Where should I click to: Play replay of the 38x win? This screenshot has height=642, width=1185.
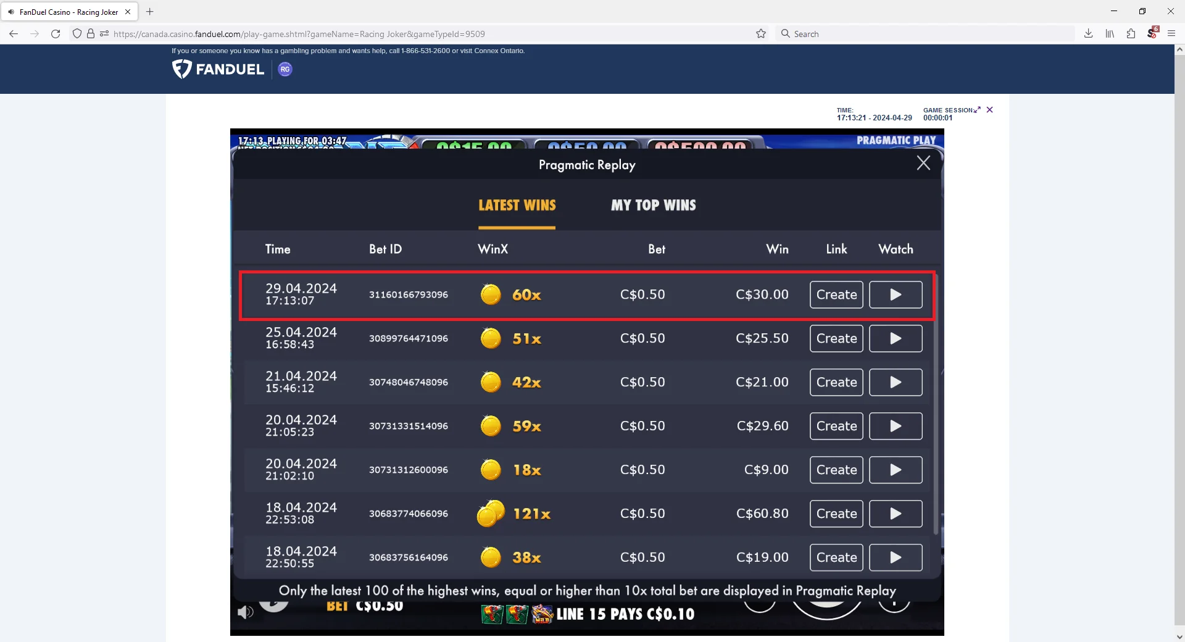(x=896, y=557)
